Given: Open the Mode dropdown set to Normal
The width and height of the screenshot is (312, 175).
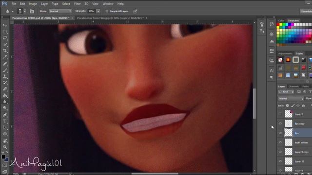Looking at the screenshot, I should click(60, 11).
